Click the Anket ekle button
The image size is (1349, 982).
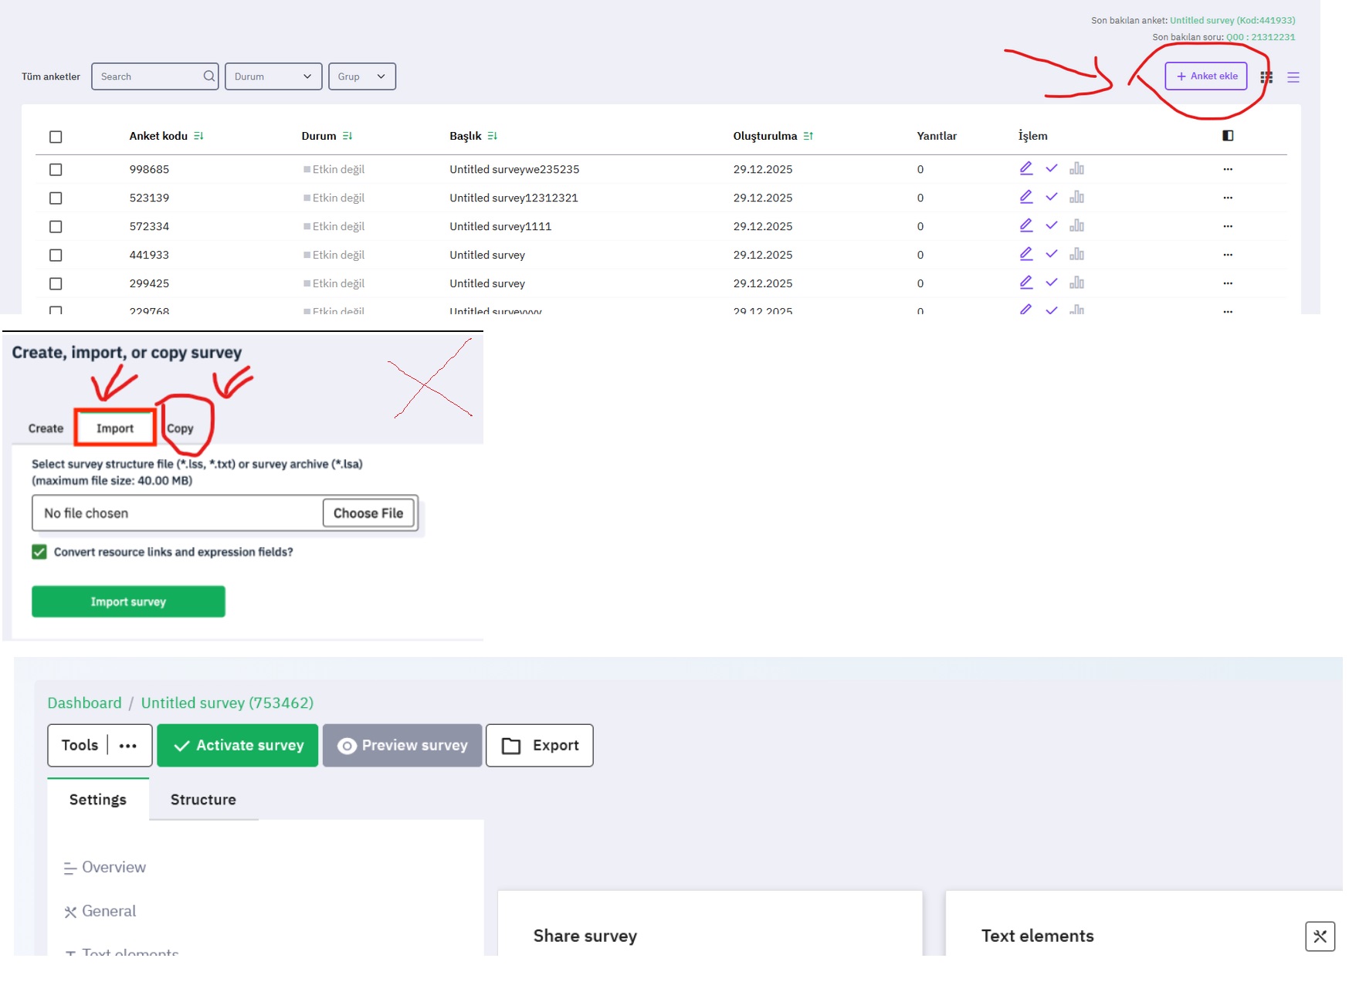pyautogui.click(x=1206, y=76)
